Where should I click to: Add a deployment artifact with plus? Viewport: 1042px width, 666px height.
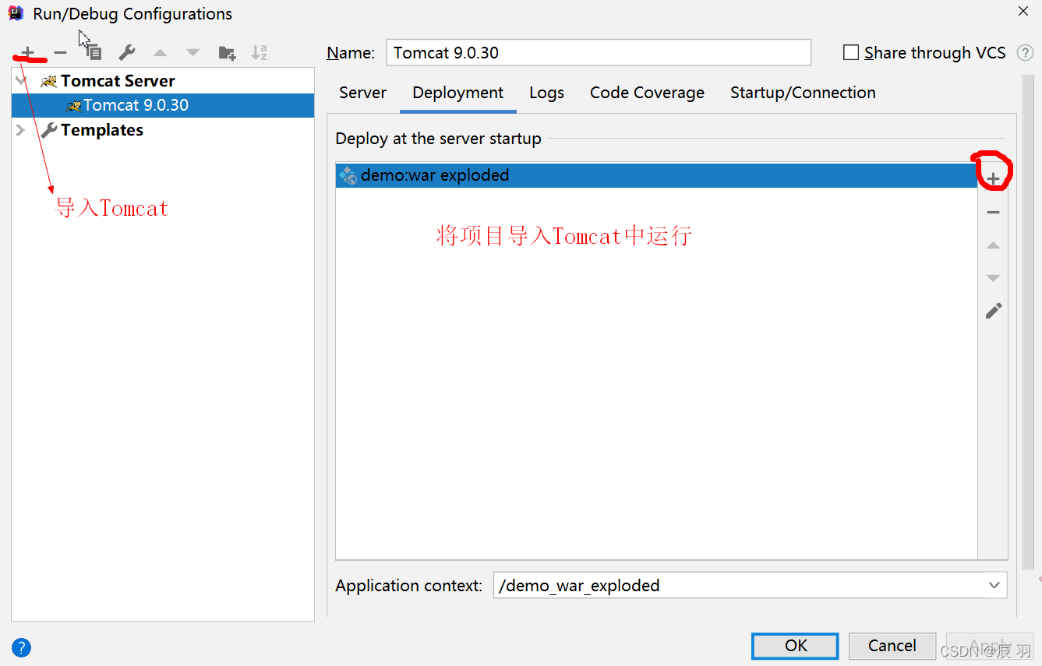coord(993,179)
